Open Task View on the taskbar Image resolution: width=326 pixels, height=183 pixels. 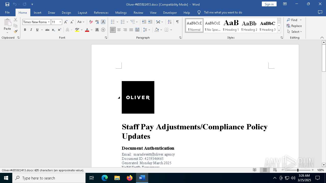[x=92, y=178]
